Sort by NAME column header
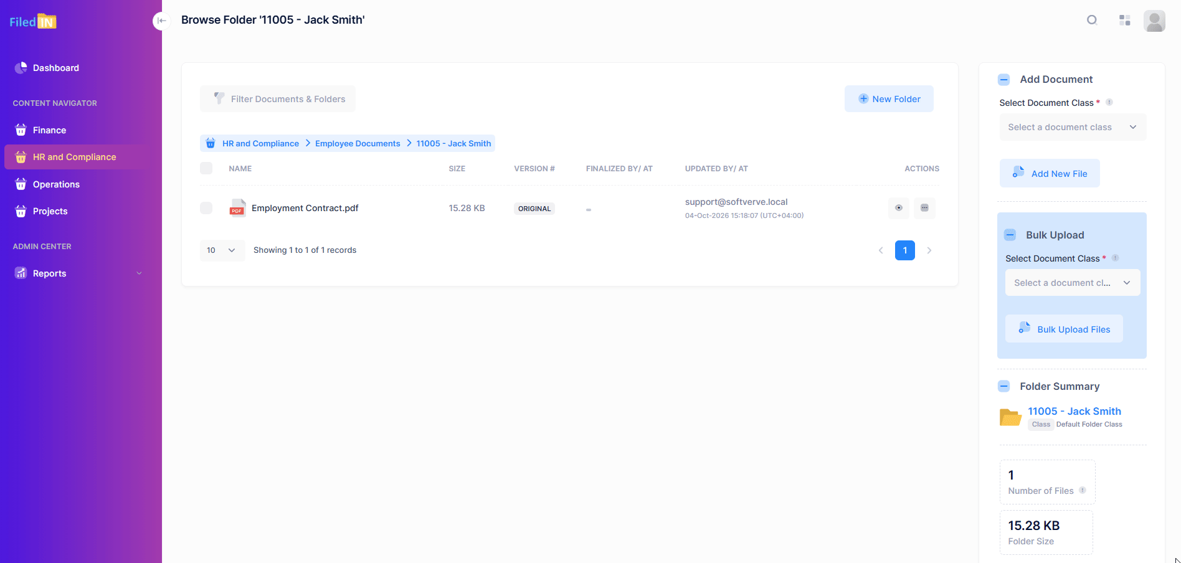 tap(240, 169)
